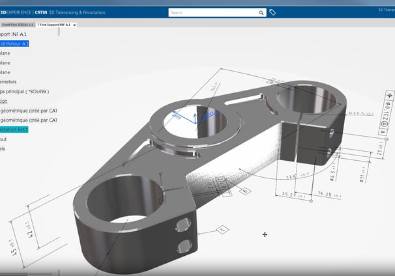Select the 'ps principal ( *SOL499 )' tree node
This screenshot has height=276, width=395.
pos(24,91)
